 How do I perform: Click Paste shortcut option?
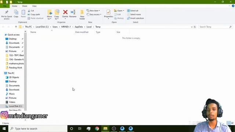[36, 18]
